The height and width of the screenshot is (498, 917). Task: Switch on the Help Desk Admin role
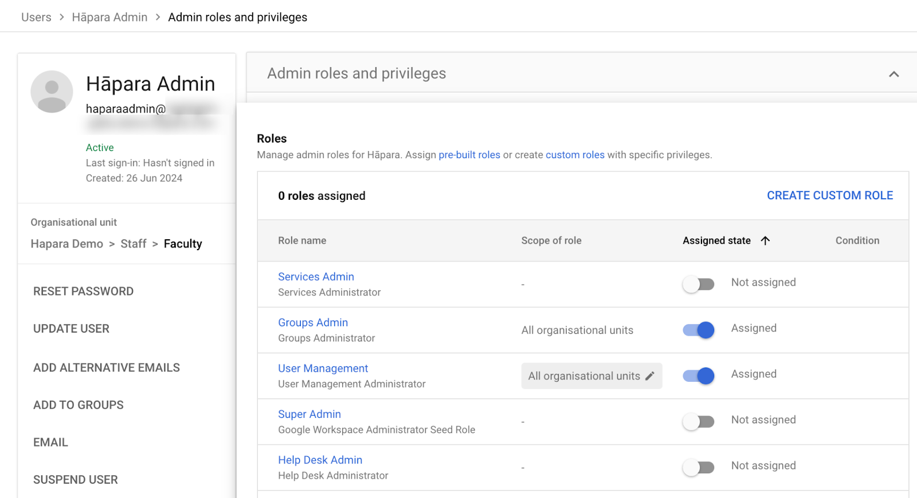[698, 467]
